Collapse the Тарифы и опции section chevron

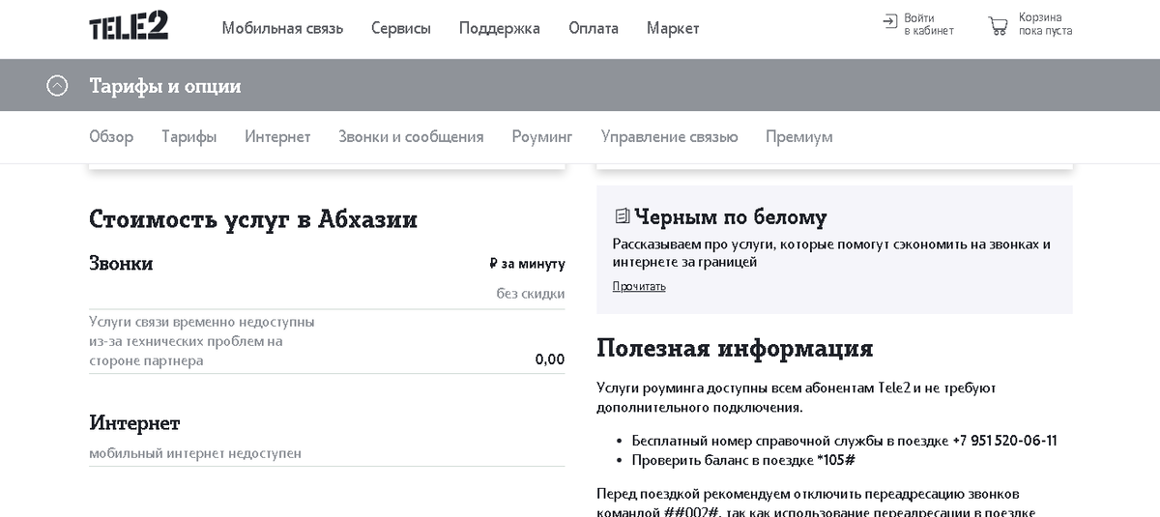[x=57, y=85]
